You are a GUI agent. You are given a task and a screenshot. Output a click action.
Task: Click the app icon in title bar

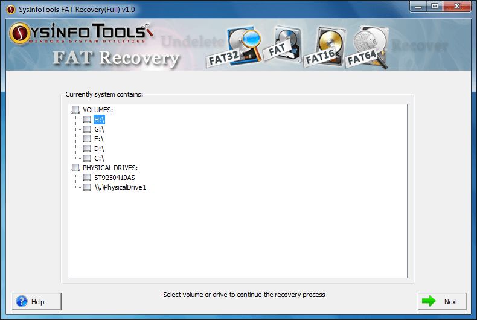point(11,10)
